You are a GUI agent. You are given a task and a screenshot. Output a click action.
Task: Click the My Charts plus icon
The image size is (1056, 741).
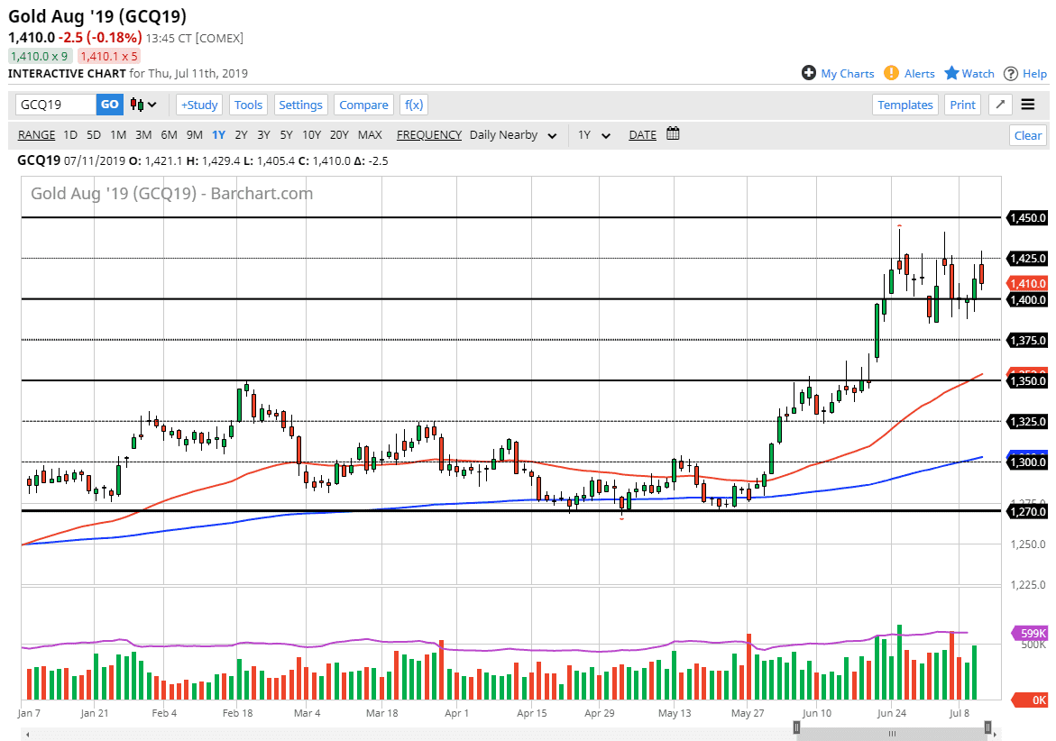coord(809,73)
